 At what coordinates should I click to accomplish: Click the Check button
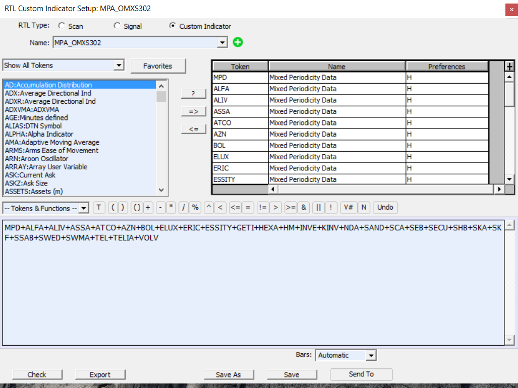[37, 374]
